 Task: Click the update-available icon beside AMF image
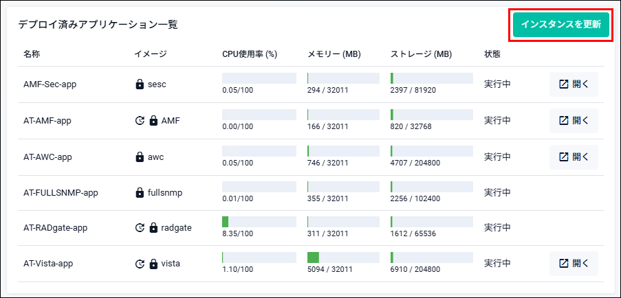[140, 121]
